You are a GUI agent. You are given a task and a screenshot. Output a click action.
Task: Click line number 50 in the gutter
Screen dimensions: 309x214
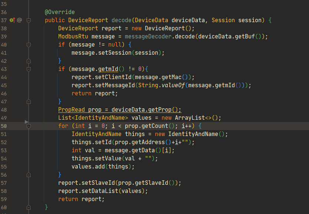pyautogui.click(x=4, y=126)
